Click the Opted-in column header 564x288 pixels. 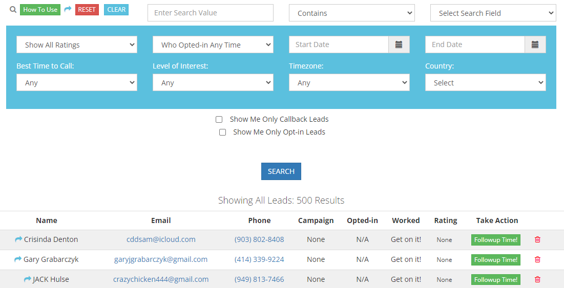tap(362, 220)
